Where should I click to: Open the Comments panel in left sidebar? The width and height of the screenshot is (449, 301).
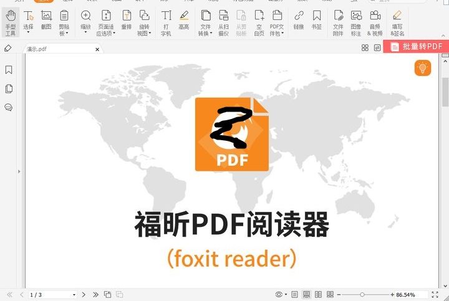click(x=9, y=108)
